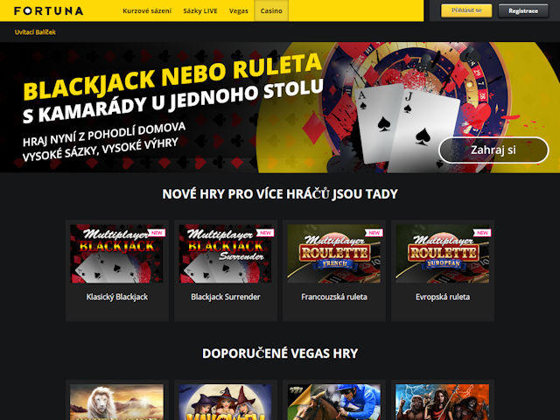The height and width of the screenshot is (420, 560).
Task: Select the Casino tab
Action: [x=271, y=10]
